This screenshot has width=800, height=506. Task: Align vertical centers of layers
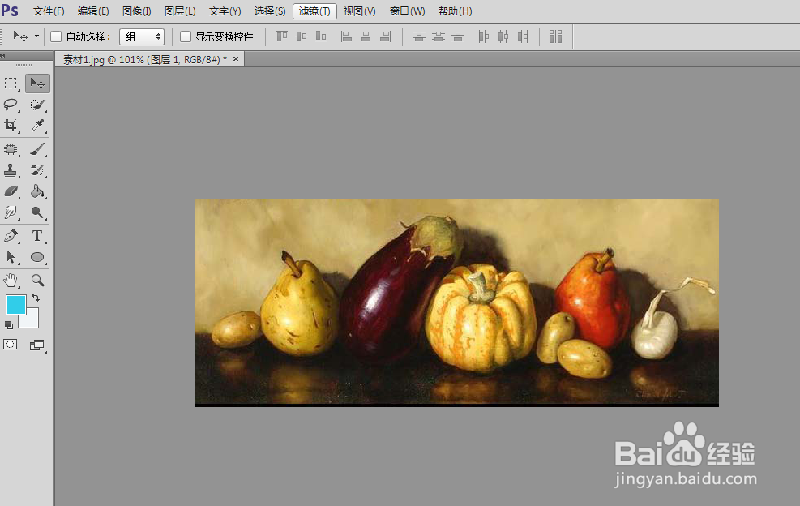pos(302,36)
